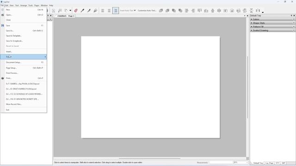This screenshot has width=296, height=166.
Task: Click the Flip Left to Right icon
Action: point(258,11)
